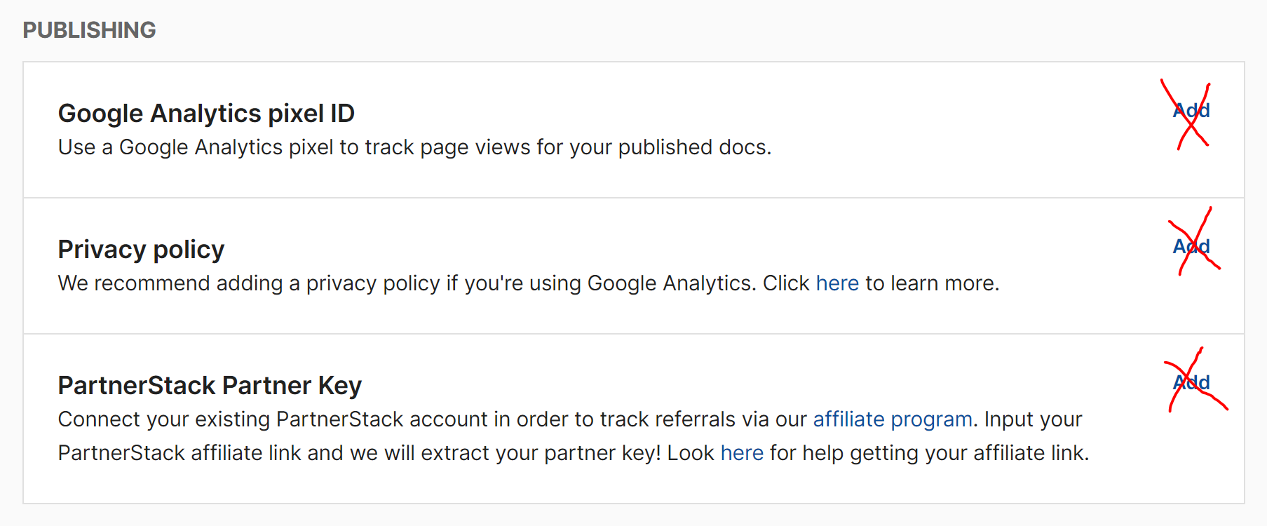
Task: Open "here" link about privacy policies
Action: click(x=837, y=283)
